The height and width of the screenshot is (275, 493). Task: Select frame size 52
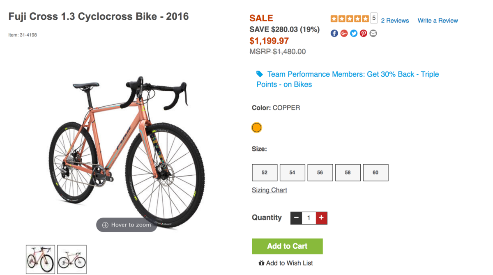coord(264,172)
